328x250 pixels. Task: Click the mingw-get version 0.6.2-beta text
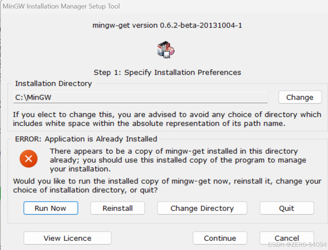click(x=167, y=25)
